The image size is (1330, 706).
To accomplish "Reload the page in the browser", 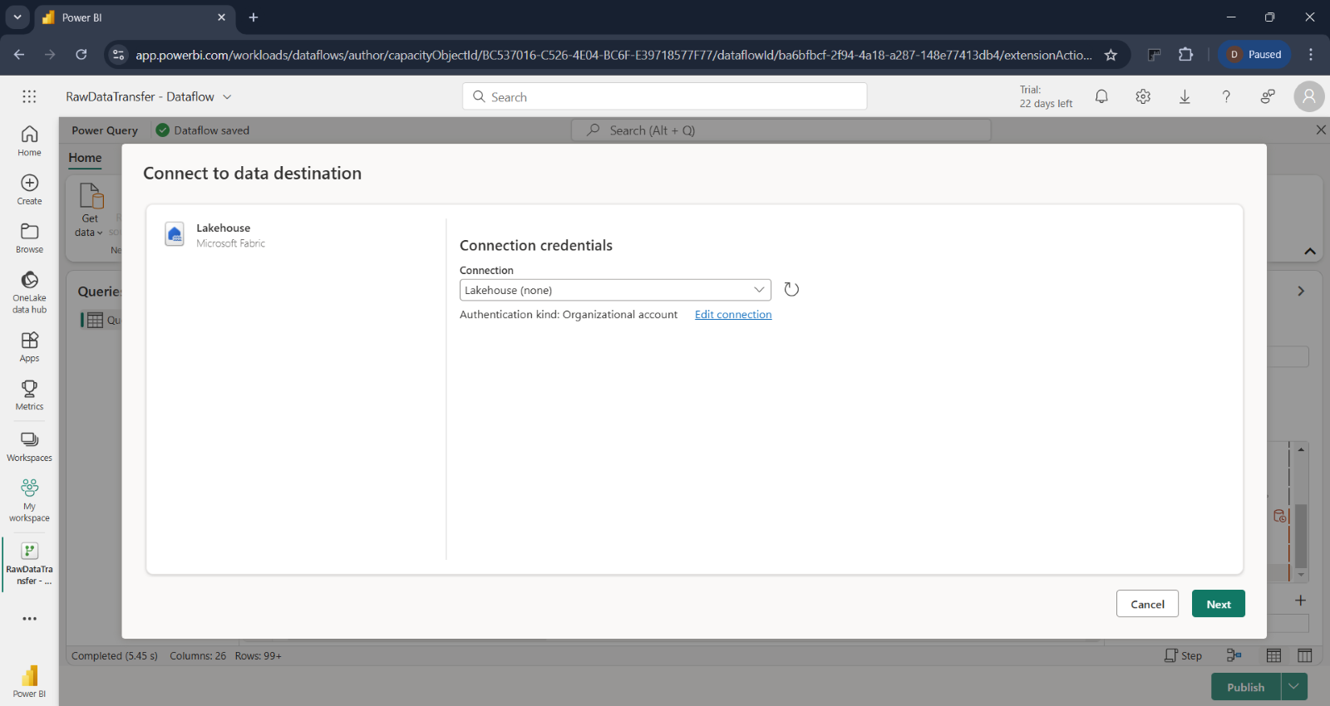I will [x=81, y=55].
